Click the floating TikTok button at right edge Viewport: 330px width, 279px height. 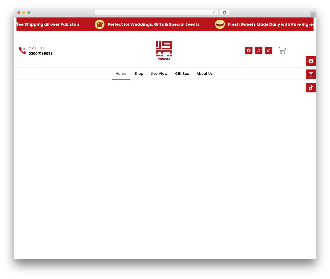(x=311, y=88)
